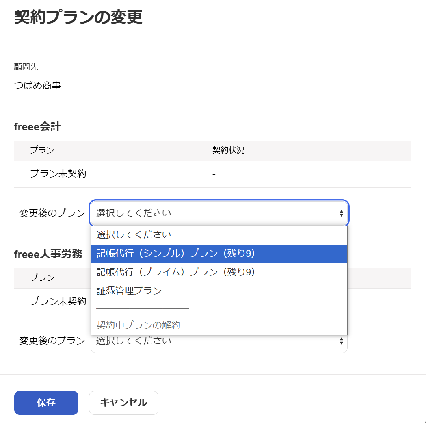Screen dimensions: 426x423
Task: Click プラン未契約 in the freee人事労務 table
Action: coord(58,301)
